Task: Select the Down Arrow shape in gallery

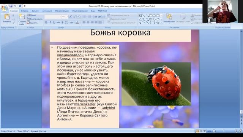Action: click(x=154, y=19)
